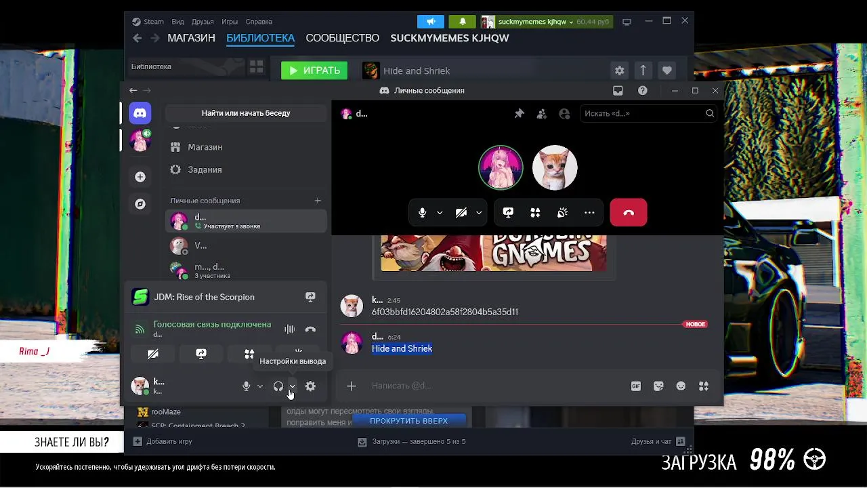This screenshot has height=488, width=867.
Task: Add friends to DM icon
Action: (x=542, y=114)
